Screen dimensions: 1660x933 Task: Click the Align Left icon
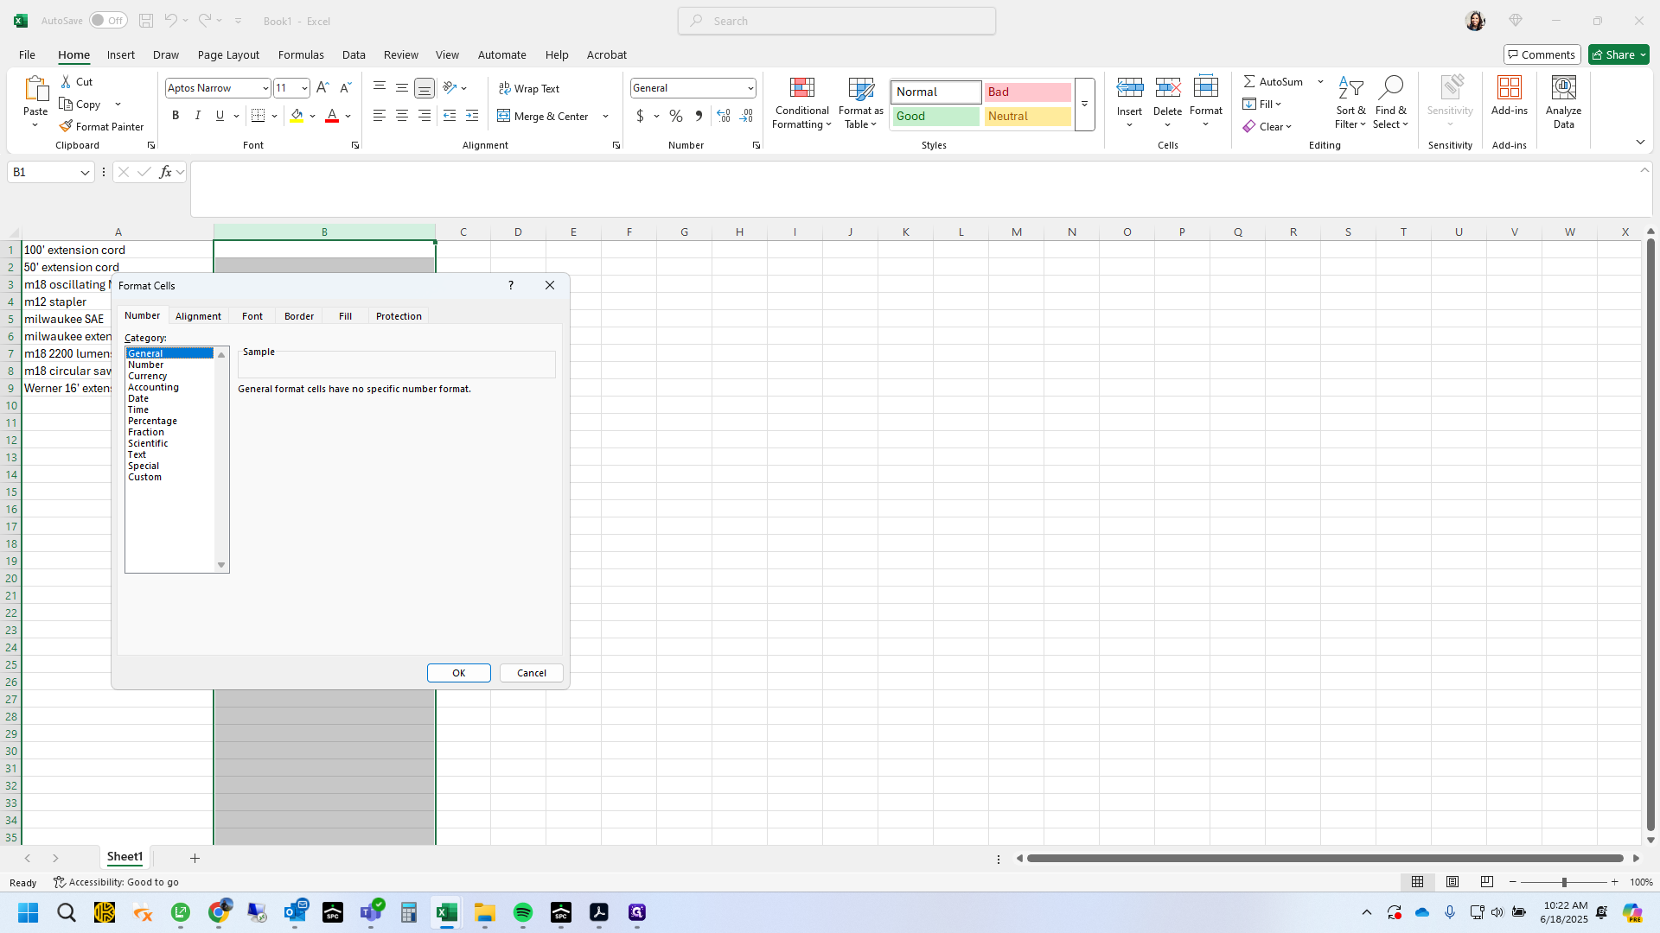pyautogui.click(x=380, y=116)
